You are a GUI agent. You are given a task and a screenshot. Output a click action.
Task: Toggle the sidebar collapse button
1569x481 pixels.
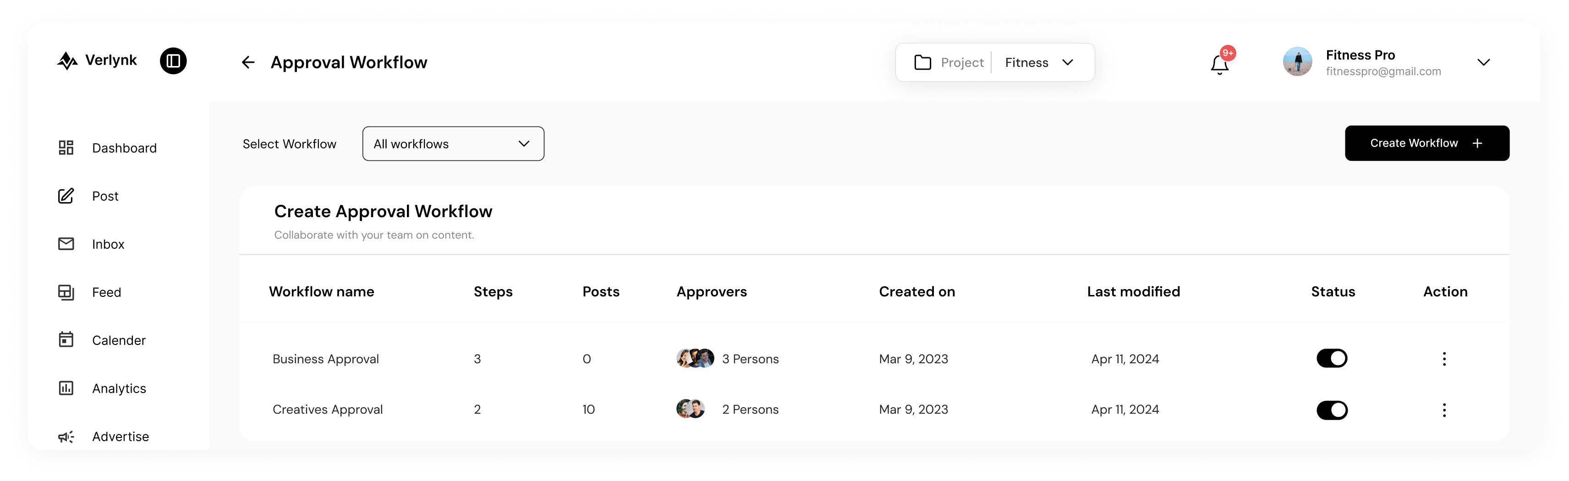pyautogui.click(x=174, y=61)
